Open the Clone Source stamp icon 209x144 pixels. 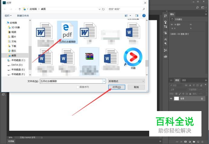coord(166,33)
